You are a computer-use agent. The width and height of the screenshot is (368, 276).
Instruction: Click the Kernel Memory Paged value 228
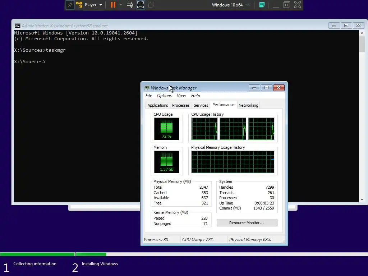point(204,218)
